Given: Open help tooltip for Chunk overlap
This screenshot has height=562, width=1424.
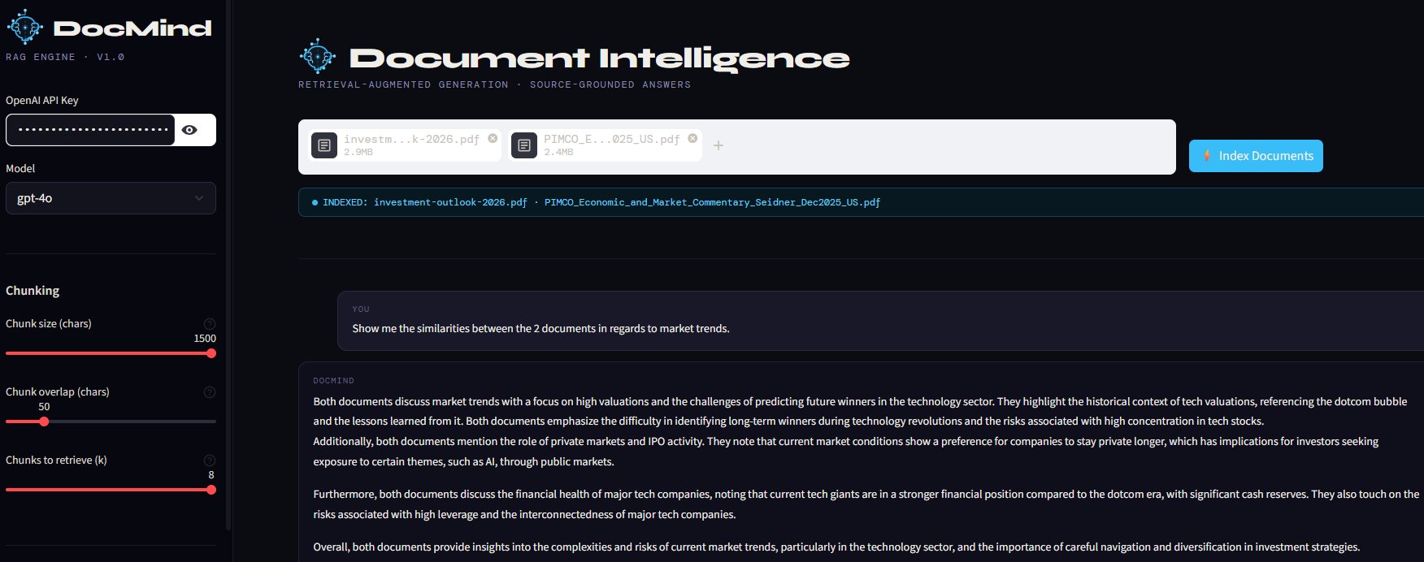Looking at the screenshot, I should pyautogui.click(x=210, y=391).
